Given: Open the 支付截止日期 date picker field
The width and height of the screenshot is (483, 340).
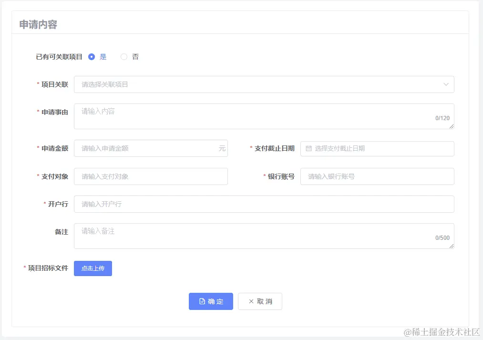Looking at the screenshot, I should pyautogui.click(x=377, y=149).
